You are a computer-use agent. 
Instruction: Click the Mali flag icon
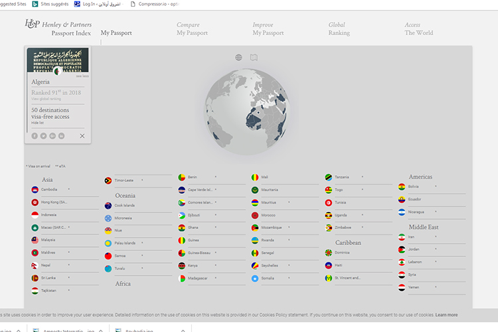point(255,177)
